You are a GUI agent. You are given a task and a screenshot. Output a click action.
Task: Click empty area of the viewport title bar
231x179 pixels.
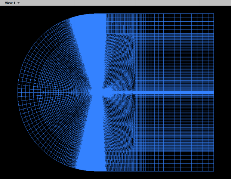(x=123, y=3)
